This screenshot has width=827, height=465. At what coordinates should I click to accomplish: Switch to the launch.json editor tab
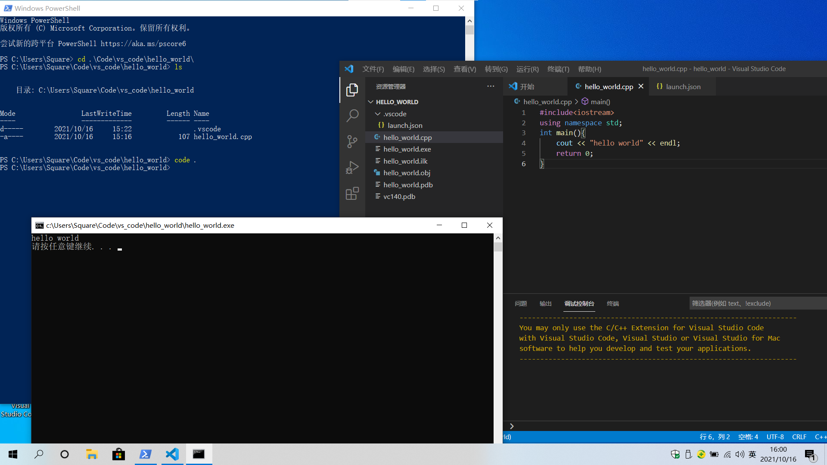pos(682,87)
